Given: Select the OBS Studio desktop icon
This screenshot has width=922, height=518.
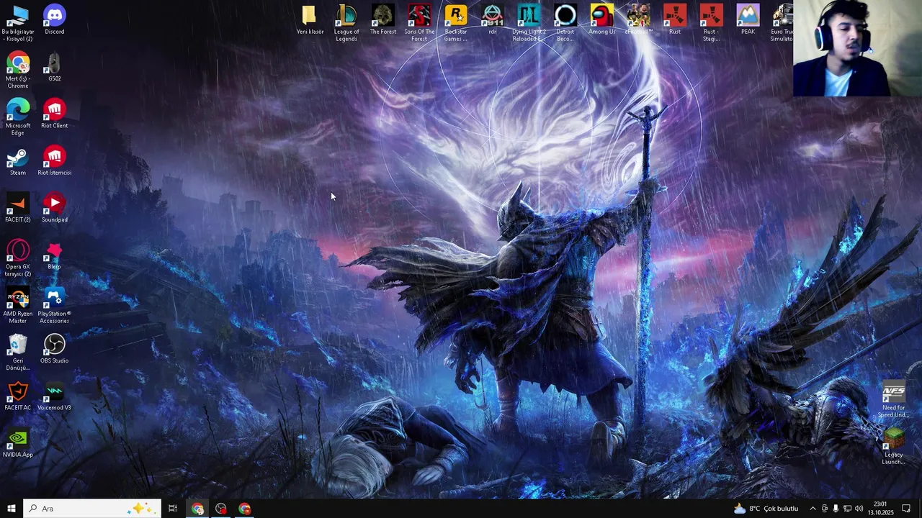Looking at the screenshot, I should click(x=54, y=348).
